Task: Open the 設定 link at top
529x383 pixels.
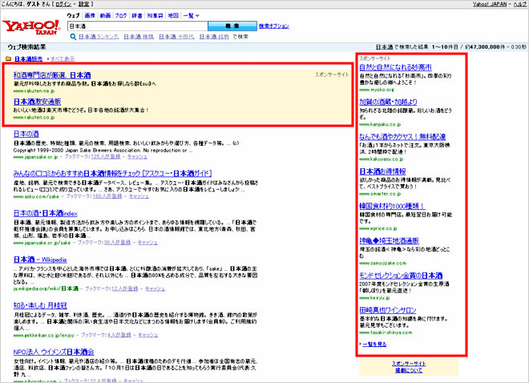Action: tap(84, 4)
